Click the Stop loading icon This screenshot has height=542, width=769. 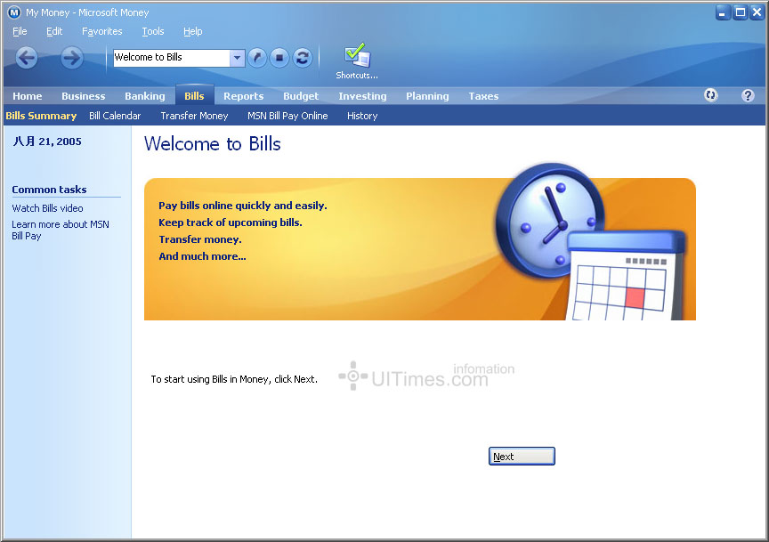coord(279,58)
